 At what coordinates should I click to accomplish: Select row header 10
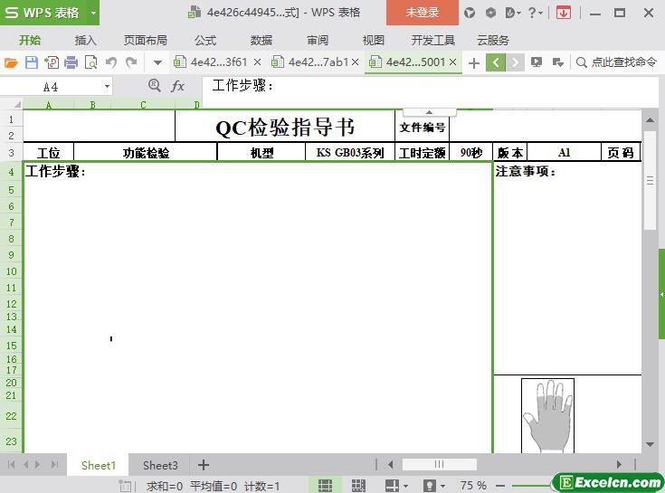click(x=11, y=271)
